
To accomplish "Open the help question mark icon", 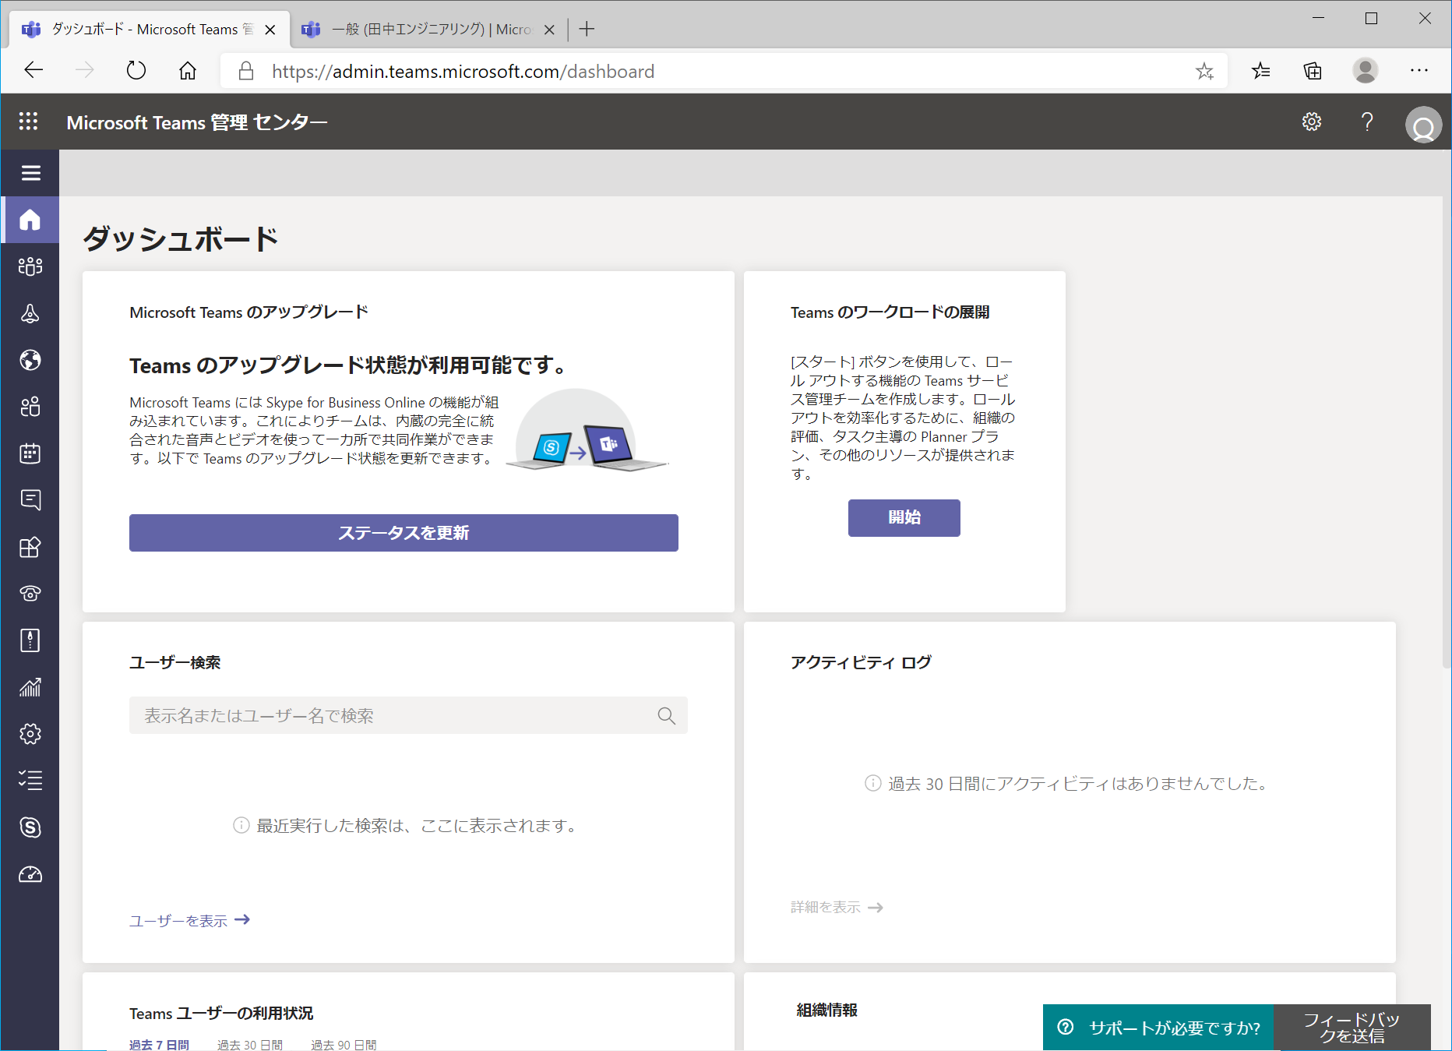I will click(x=1367, y=122).
